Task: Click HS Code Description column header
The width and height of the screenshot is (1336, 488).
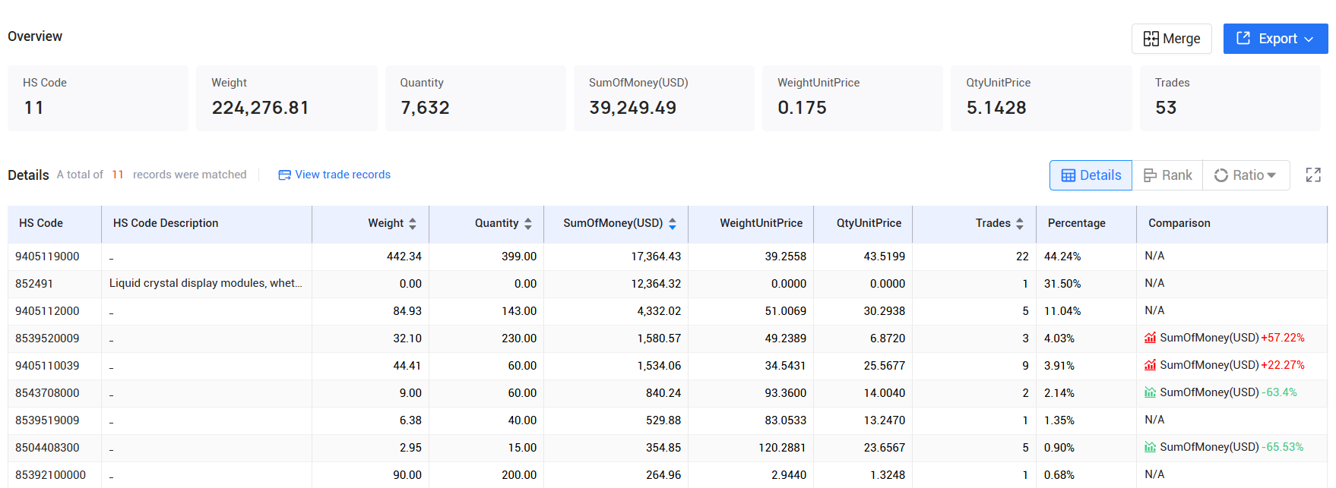Action: click(207, 223)
